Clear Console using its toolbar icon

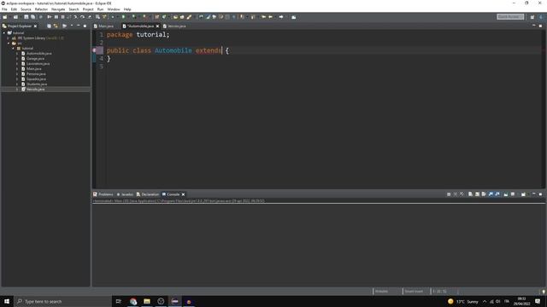(470, 194)
